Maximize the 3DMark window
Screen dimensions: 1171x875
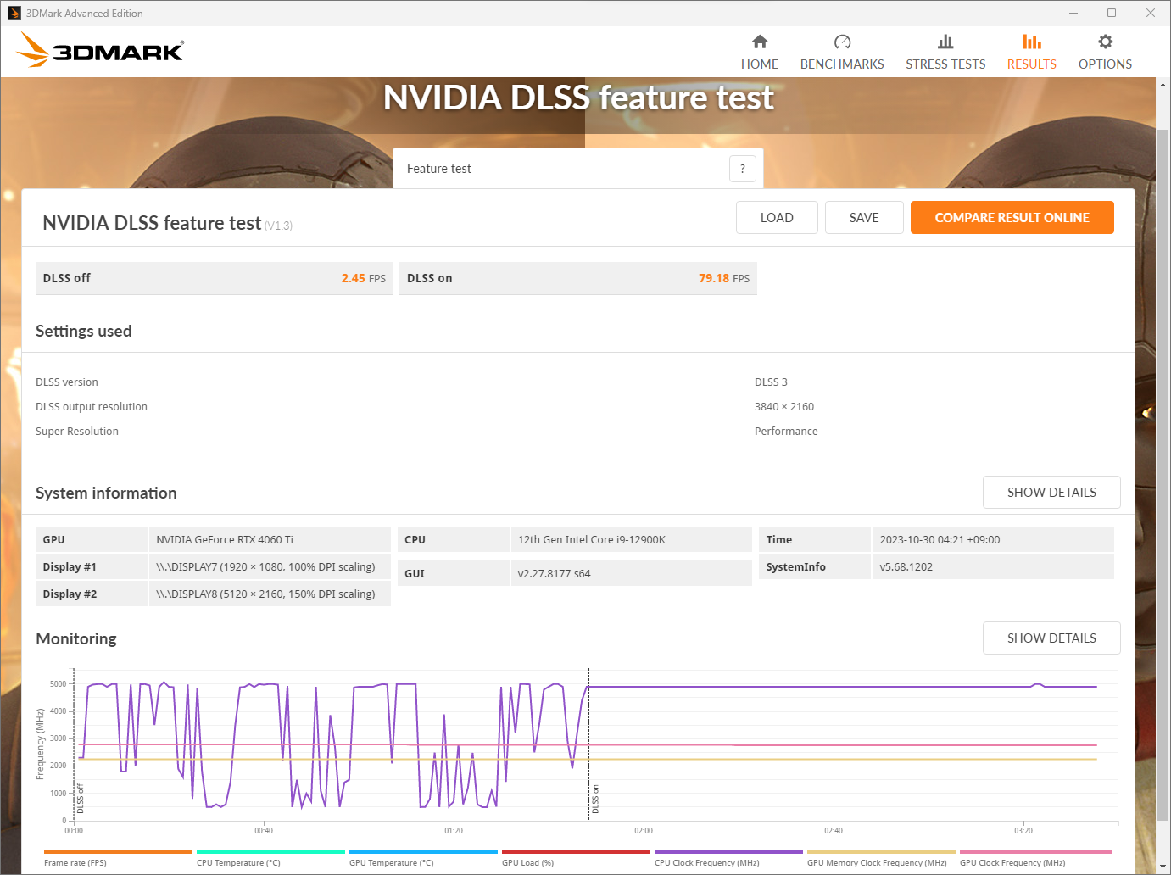tap(1112, 13)
